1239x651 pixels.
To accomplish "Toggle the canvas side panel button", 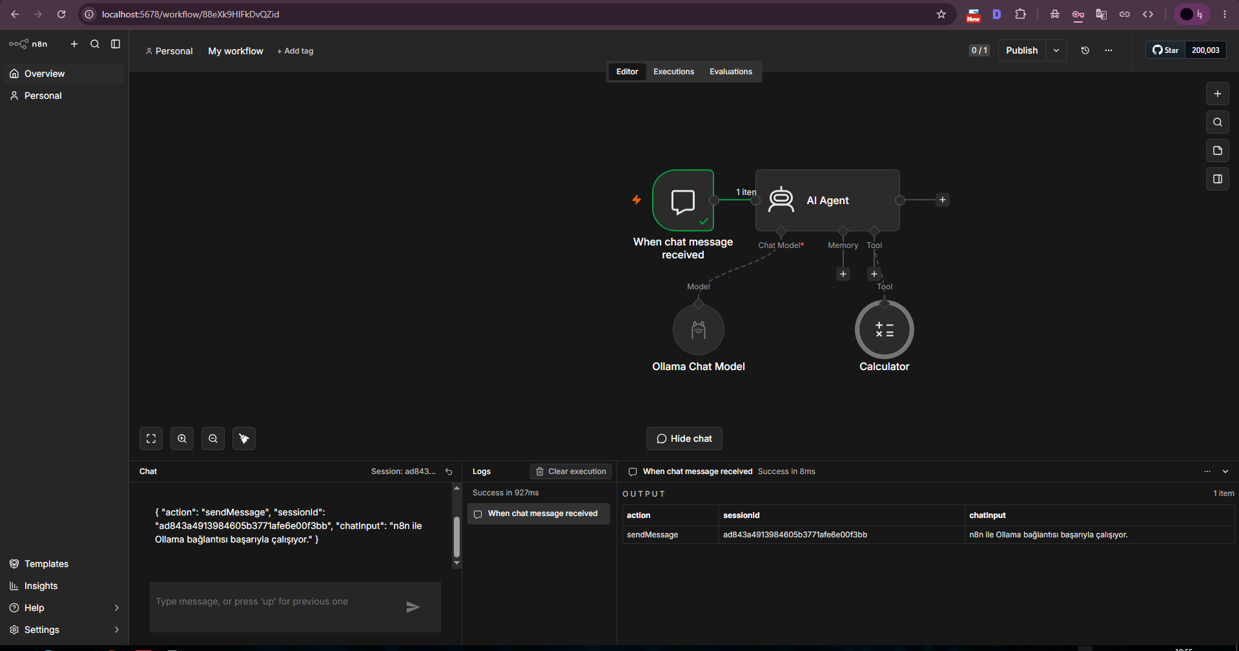I will pyautogui.click(x=1218, y=179).
